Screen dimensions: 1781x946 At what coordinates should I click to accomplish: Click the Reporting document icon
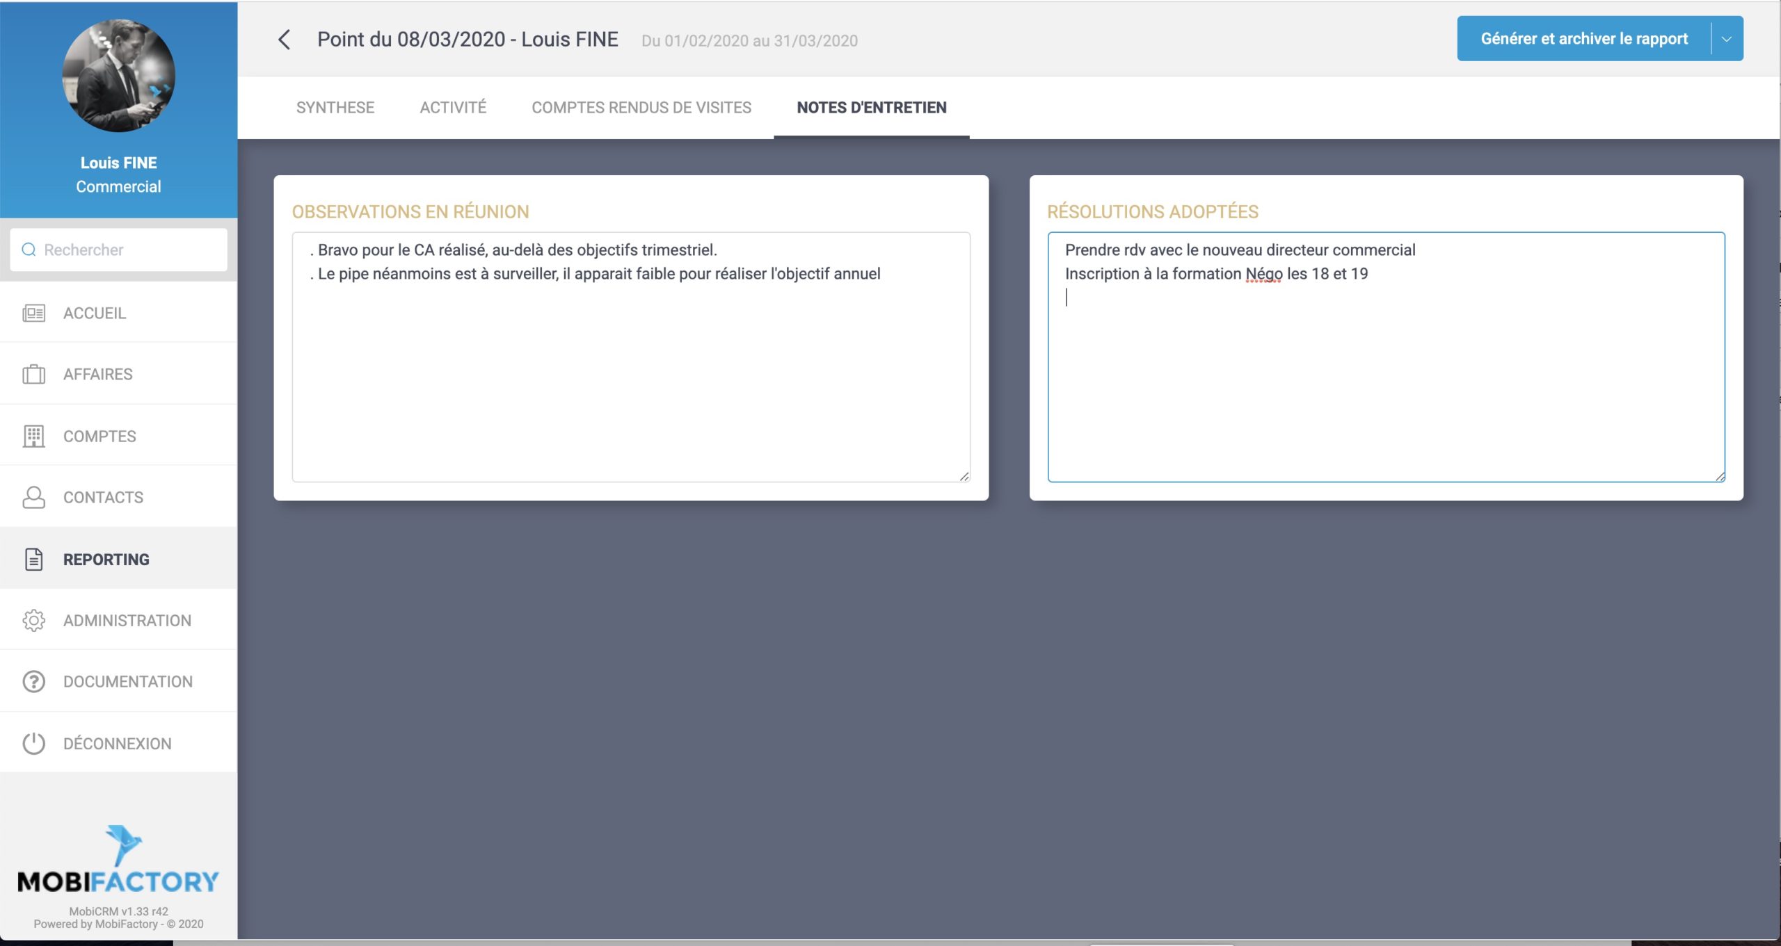pyautogui.click(x=33, y=560)
